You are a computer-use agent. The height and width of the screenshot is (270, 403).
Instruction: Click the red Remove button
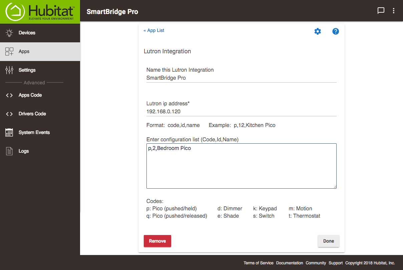coord(157,241)
